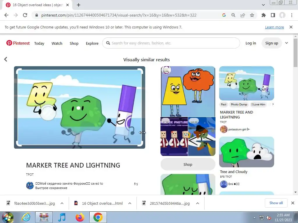This screenshot has width=298, height=223.
Task: Open the Tree and Cloudy thumbnail
Action: [246, 152]
